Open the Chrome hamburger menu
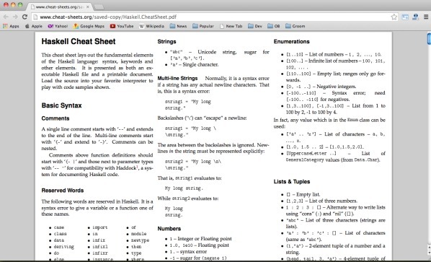431x262 pixels. click(x=426, y=17)
